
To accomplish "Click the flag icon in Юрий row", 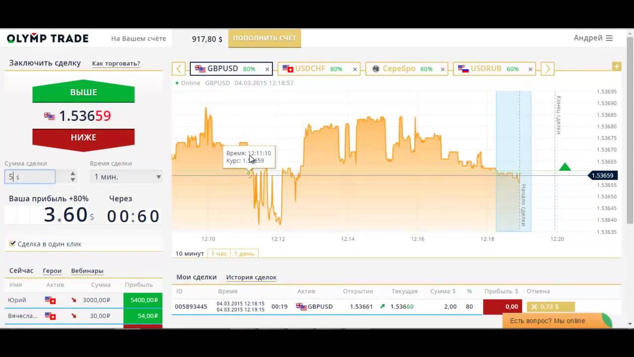I will (x=50, y=300).
